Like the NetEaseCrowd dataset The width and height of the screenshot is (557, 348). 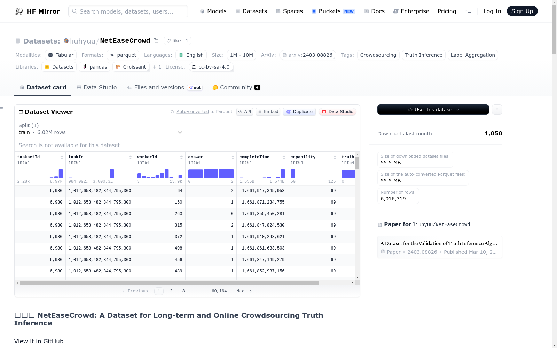coord(174,41)
